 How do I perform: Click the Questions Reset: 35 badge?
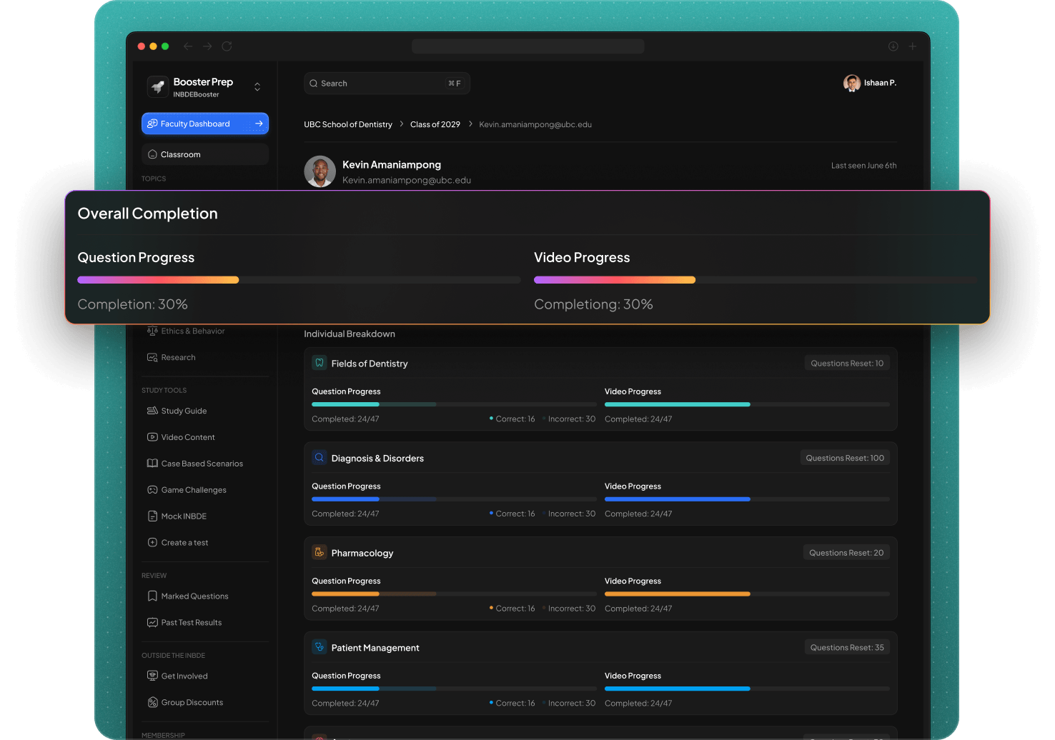[847, 647]
